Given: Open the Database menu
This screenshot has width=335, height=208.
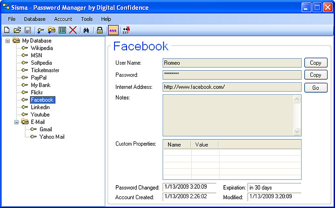Looking at the screenshot, I should pyautogui.click(x=34, y=19).
